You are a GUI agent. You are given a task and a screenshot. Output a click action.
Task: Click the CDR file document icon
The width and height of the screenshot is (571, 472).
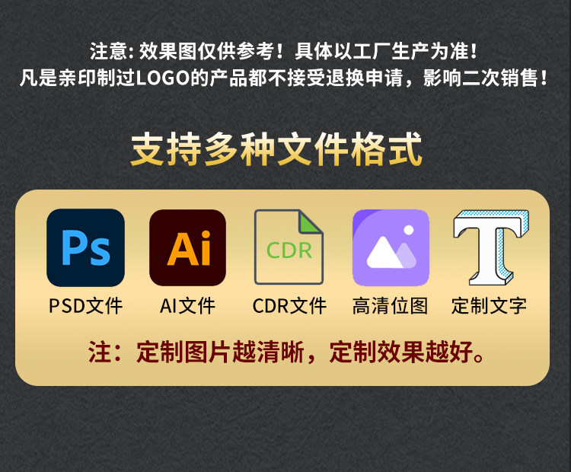click(x=289, y=247)
